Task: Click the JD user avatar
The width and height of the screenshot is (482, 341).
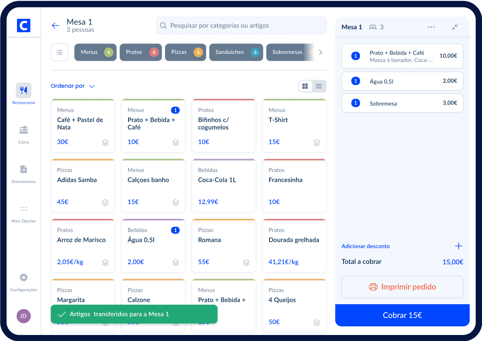Action: coord(24,316)
